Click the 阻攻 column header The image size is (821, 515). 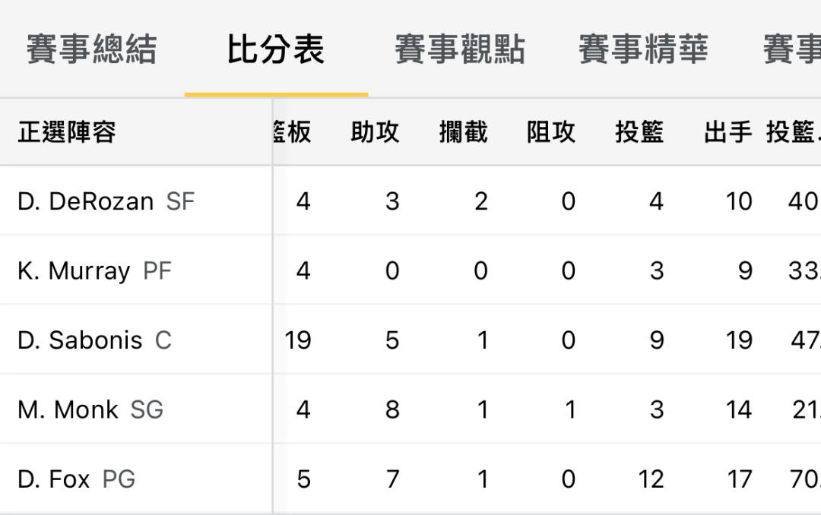coord(551,132)
